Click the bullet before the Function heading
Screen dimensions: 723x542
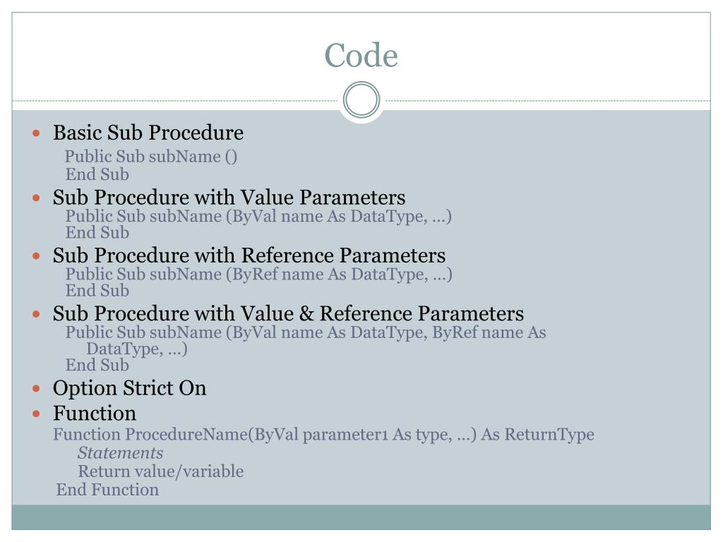coord(37,414)
